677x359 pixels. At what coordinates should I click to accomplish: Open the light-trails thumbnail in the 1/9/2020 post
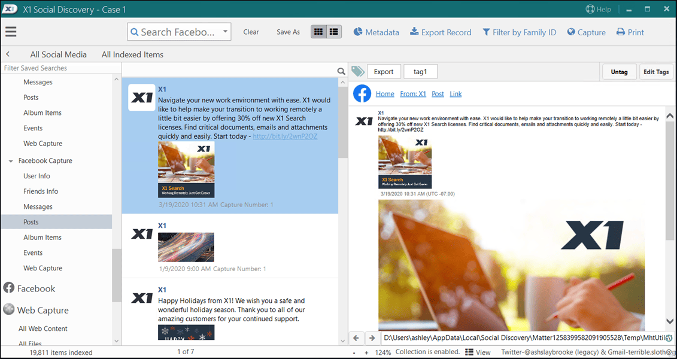point(186,247)
